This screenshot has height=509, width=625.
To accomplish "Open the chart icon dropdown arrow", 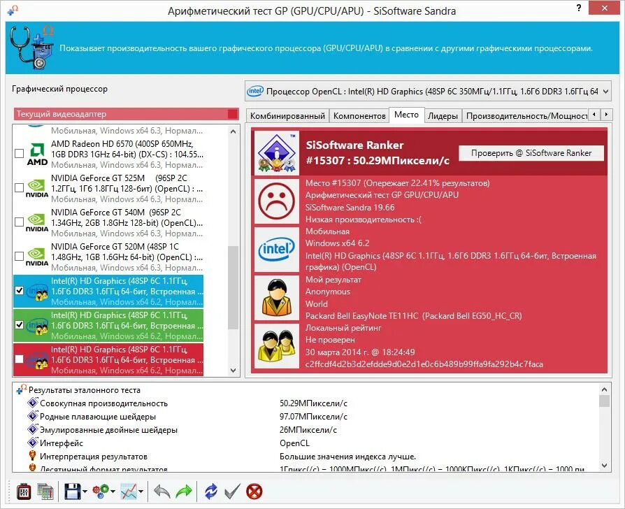I will tap(141, 492).
